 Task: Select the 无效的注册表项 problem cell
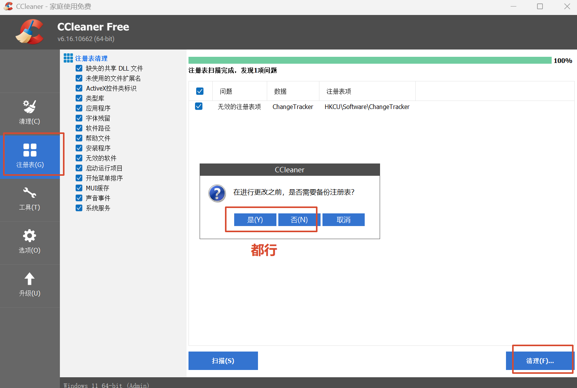[239, 107]
